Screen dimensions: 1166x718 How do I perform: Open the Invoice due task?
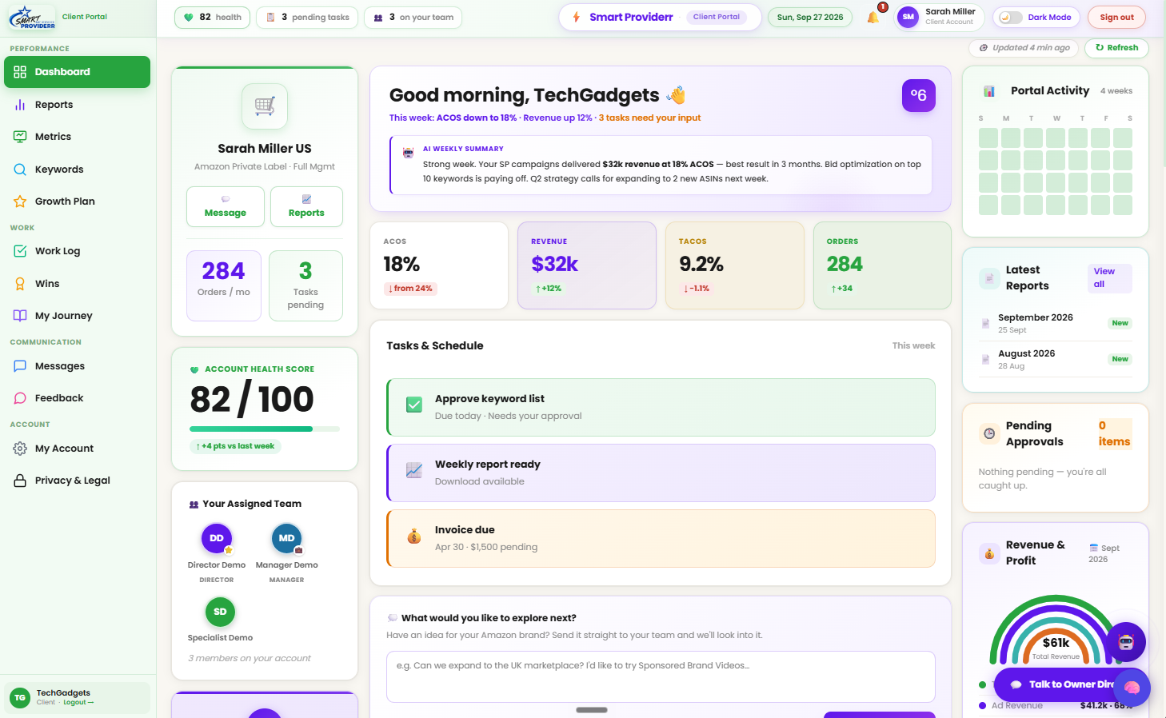(661, 538)
